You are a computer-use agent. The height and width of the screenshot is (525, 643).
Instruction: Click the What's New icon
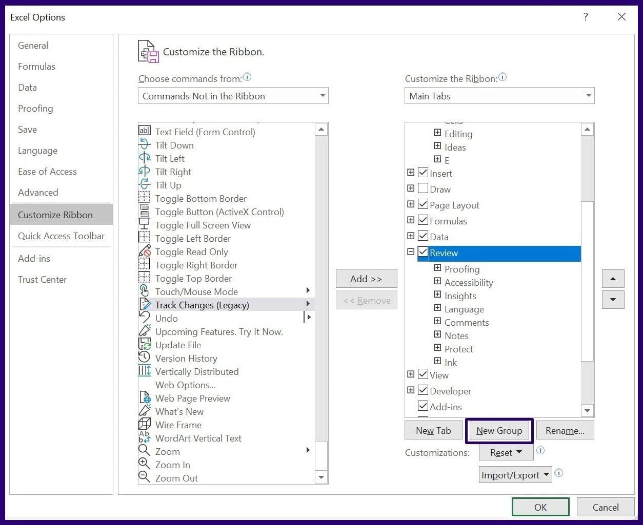145,411
